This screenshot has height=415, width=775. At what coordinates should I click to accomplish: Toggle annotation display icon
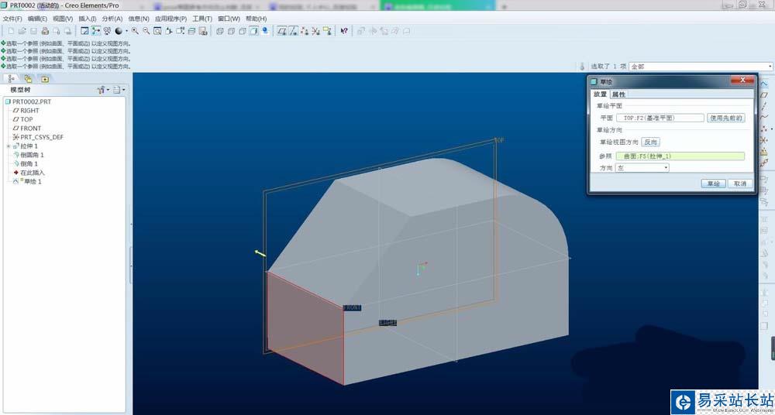327,31
